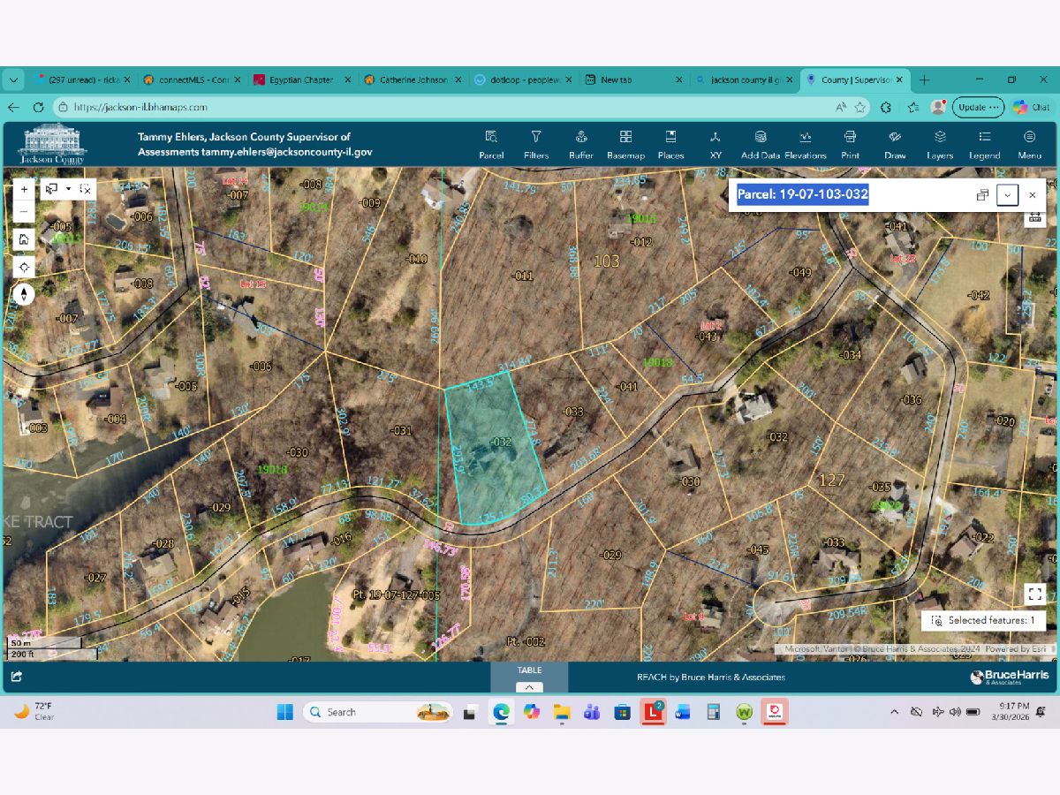Screen dimensions: 1060x795
Task: Toggle fullscreen map view
Action: (1035, 594)
